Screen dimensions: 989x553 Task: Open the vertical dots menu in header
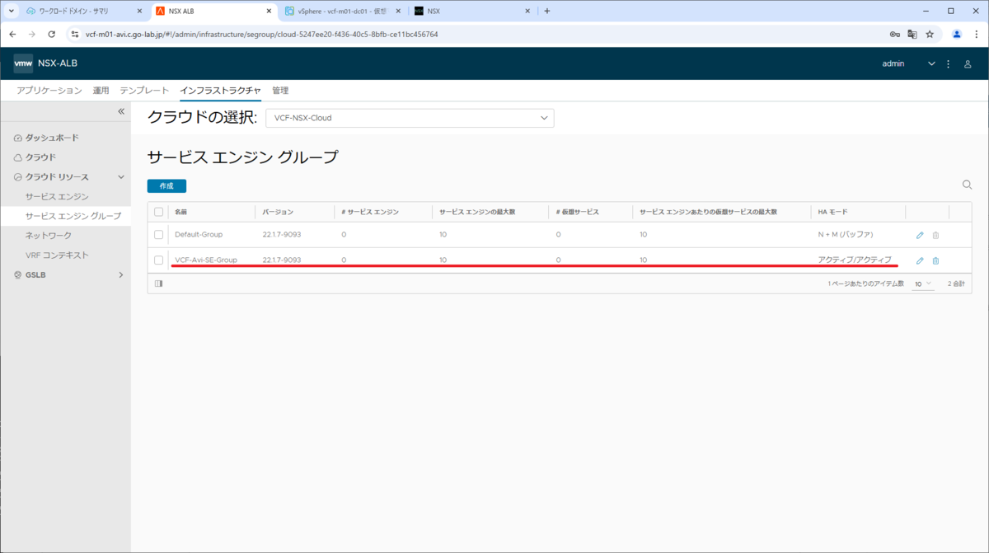[x=948, y=63]
